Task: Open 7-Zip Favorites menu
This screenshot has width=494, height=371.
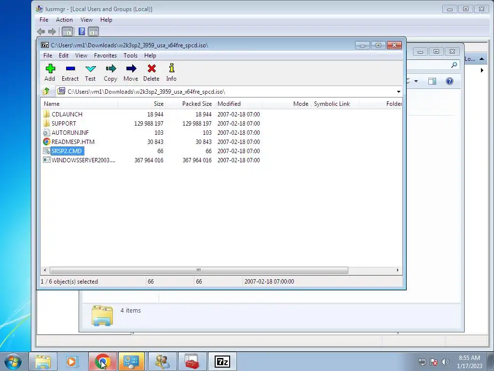Action: (105, 55)
